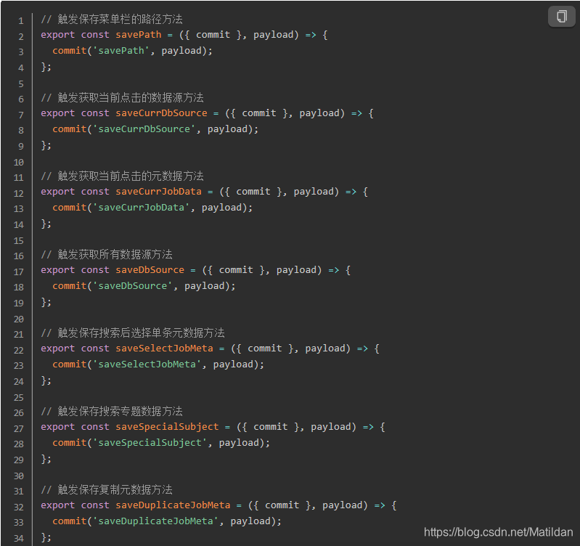Click the arrow '=>' on line 12

click(x=351, y=192)
